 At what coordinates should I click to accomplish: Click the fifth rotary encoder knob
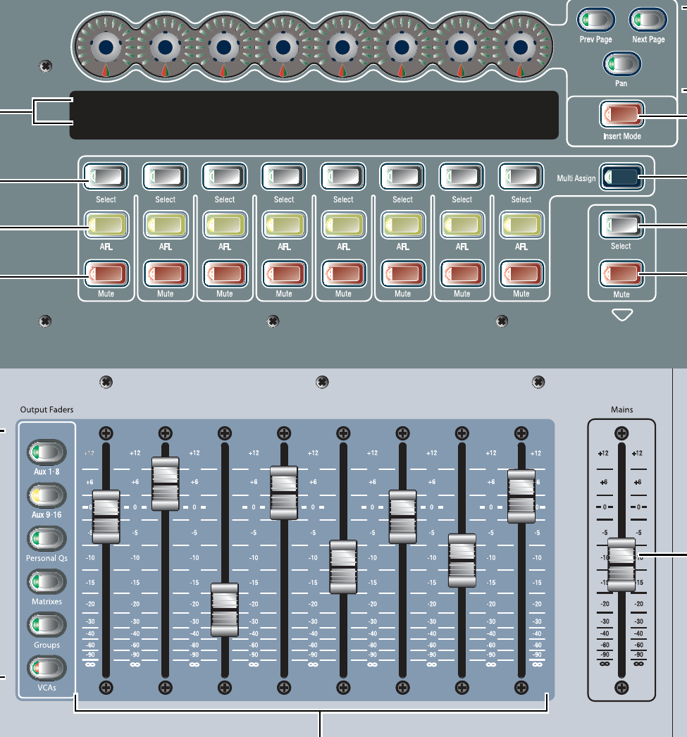click(342, 47)
